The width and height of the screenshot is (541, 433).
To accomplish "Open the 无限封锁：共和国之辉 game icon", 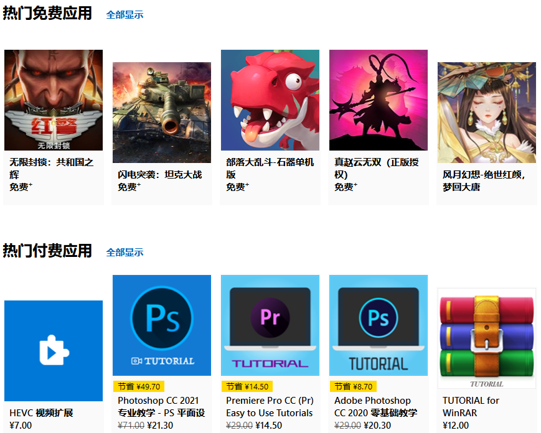I will (54, 100).
